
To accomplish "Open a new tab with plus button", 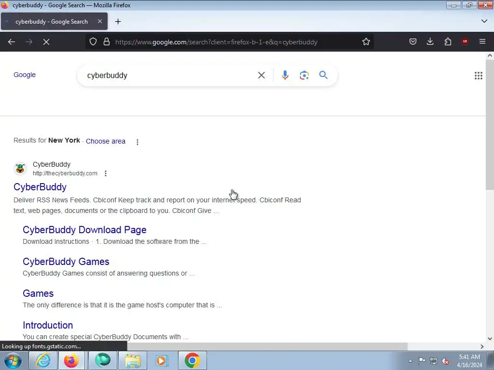I will [118, 21].
